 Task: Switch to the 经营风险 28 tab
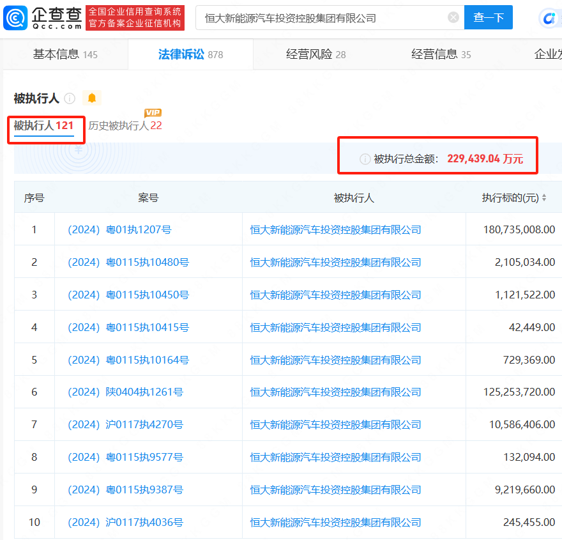[x=315, y=54]
